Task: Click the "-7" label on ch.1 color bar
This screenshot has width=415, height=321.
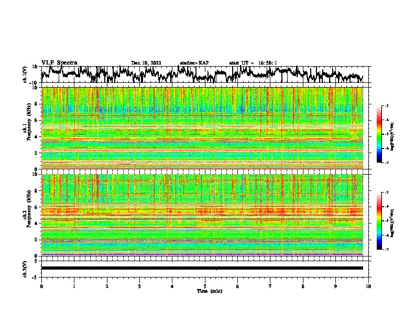Action: coord(387,163)
